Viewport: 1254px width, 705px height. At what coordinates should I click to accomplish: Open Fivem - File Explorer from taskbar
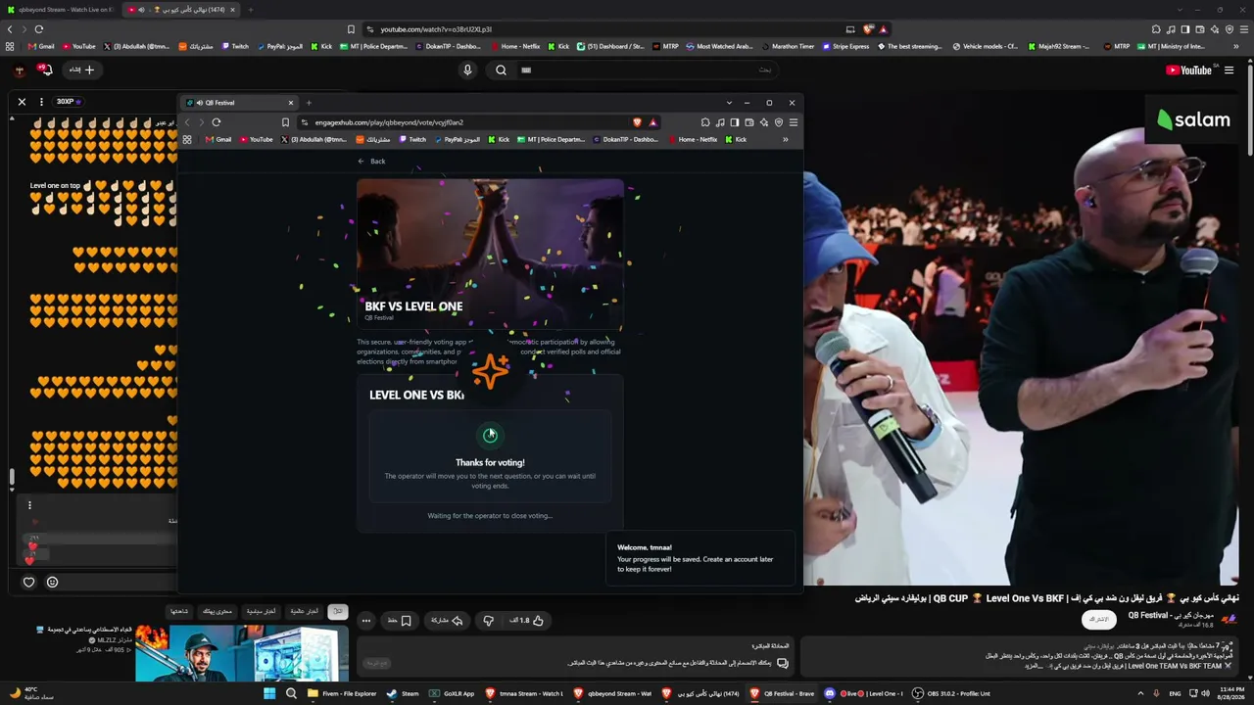click(x=342, y=693)
